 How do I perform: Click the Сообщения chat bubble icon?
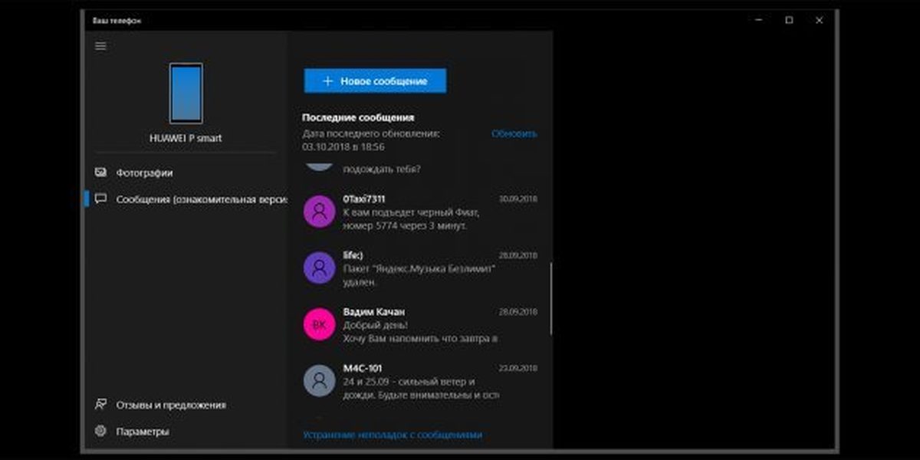100,199
